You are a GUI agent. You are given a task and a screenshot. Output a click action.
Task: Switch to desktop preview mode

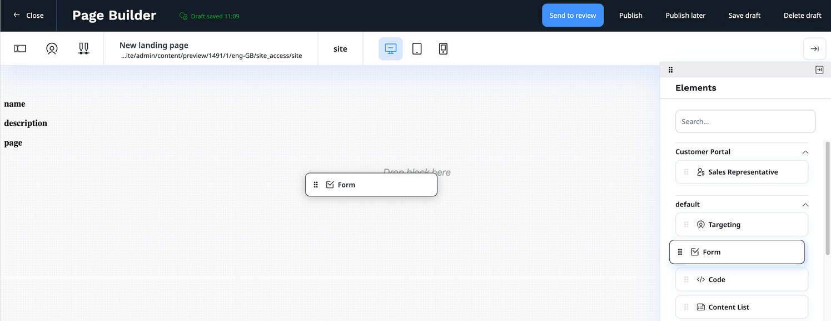pyautogui.click(x=390, y=49)
